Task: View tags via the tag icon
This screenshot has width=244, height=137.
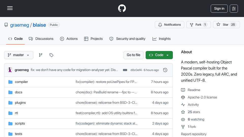Action: [x=51, y=55]
